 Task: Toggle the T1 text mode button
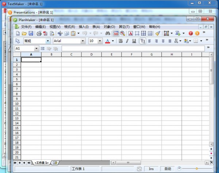[x=143, y=41]
